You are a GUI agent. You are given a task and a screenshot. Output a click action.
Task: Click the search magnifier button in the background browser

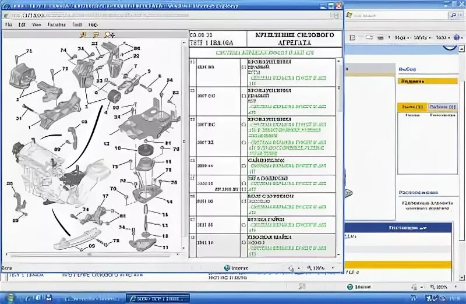pos(454,15)
